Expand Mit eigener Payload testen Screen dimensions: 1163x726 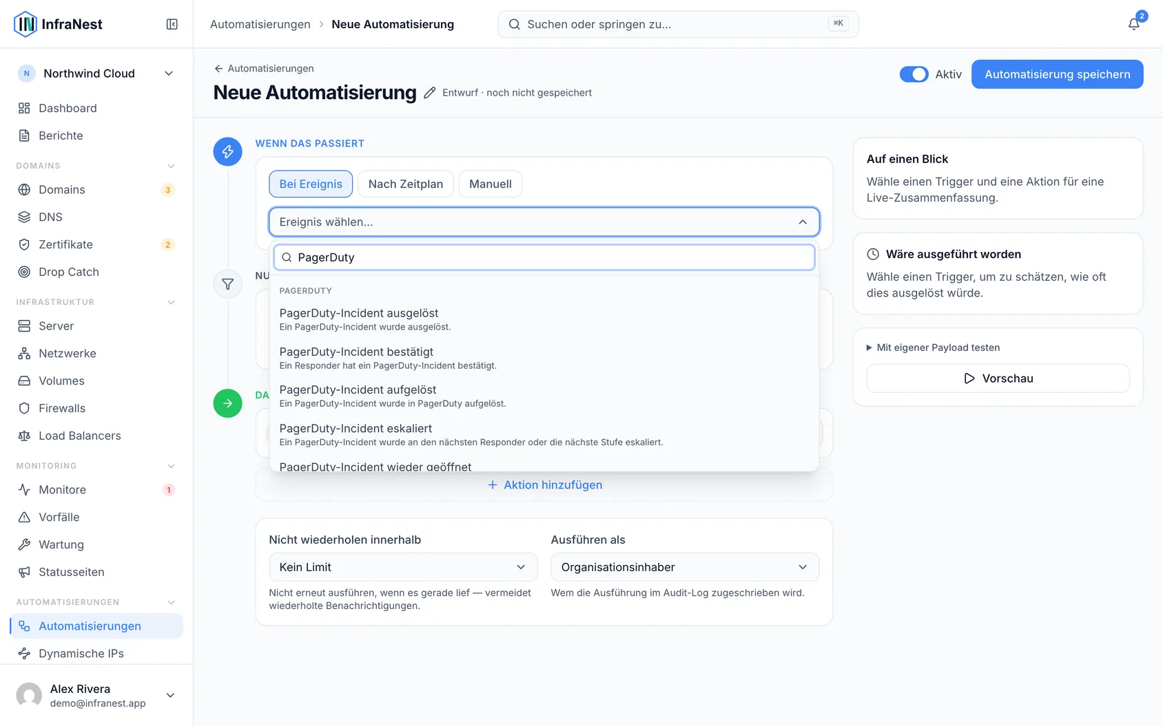(933, 348)
